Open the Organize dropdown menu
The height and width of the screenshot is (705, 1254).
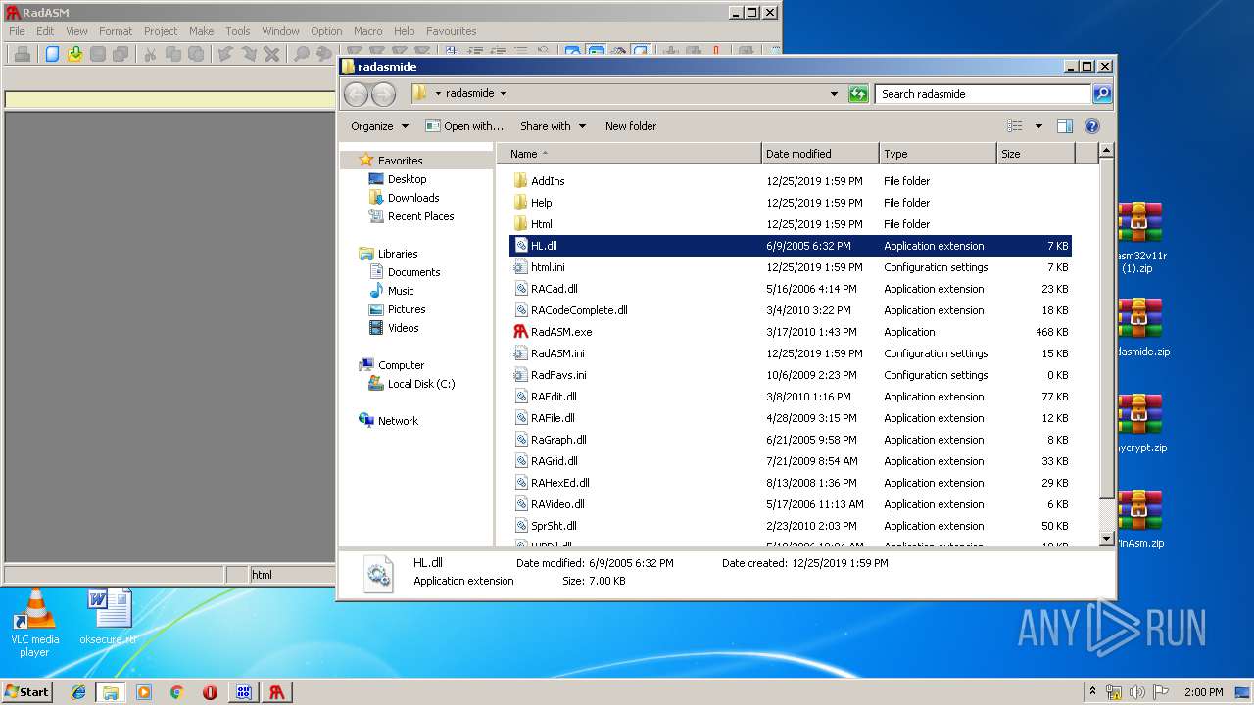pos(379,126)
